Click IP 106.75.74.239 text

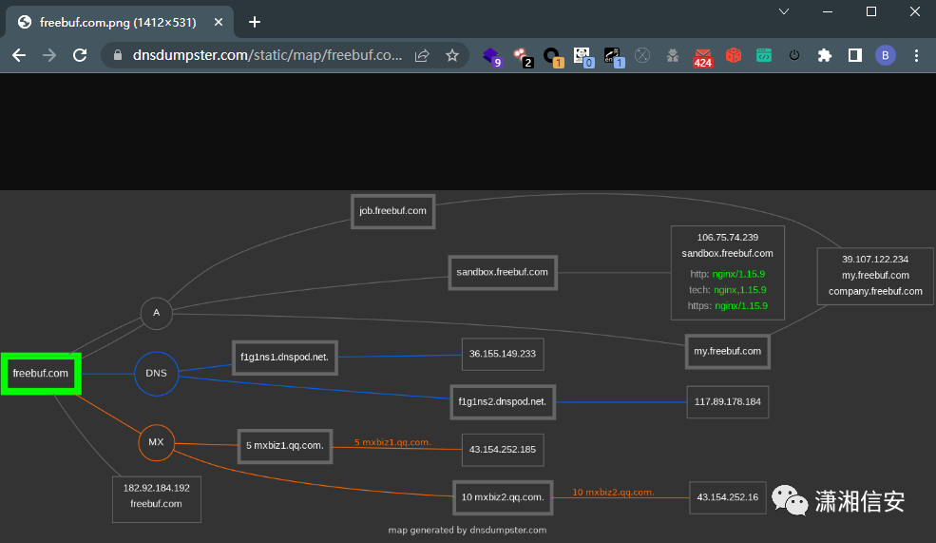728,238
